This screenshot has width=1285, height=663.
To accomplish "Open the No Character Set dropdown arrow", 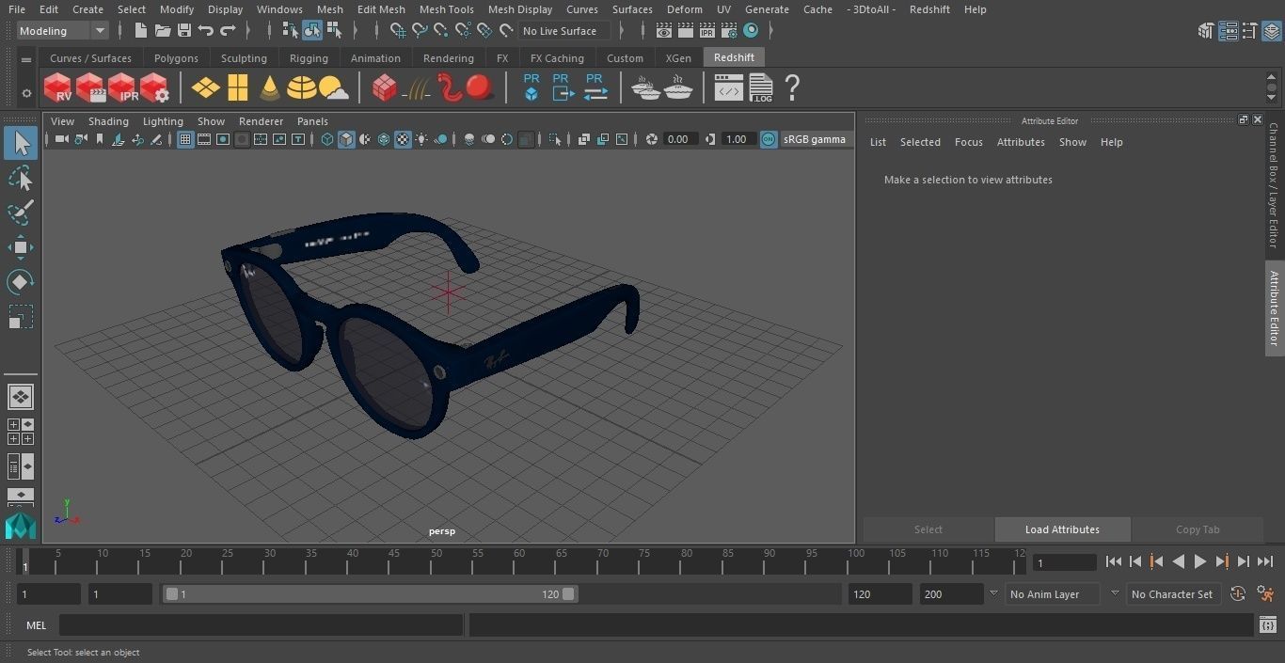I will click(1115, 594).
